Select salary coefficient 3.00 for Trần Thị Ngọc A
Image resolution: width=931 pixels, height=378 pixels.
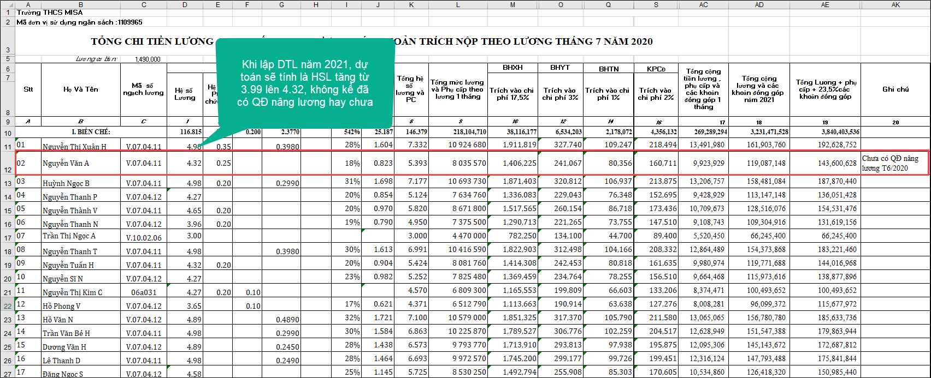pyautogui.click(x=185, y=236)
